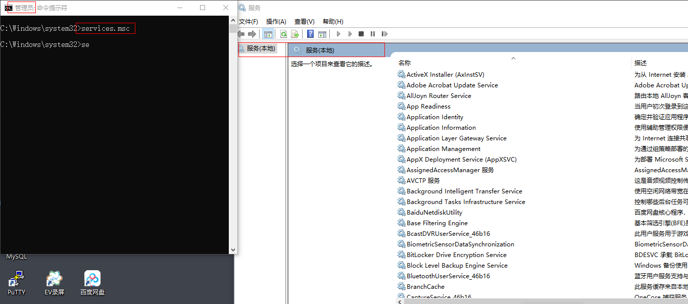
Task: Sort services by the 名称 column header
Action: [405, 63]
